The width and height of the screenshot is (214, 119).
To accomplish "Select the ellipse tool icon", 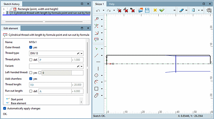I will click(x=96, y=95).
